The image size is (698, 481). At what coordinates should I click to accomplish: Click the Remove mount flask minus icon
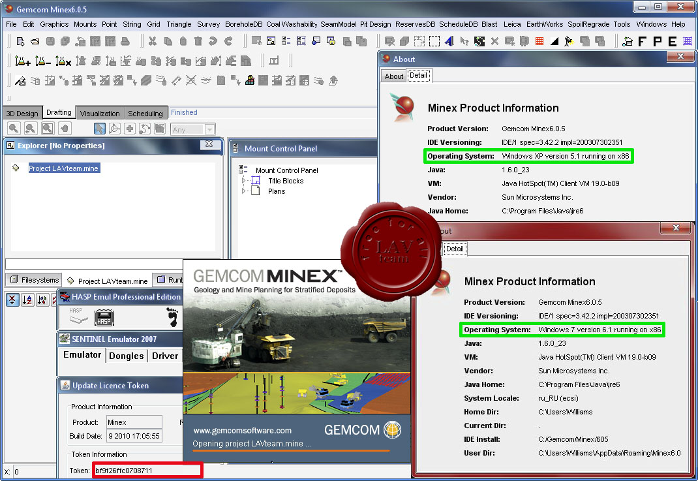pyautogui.click(x=43, y=61)
